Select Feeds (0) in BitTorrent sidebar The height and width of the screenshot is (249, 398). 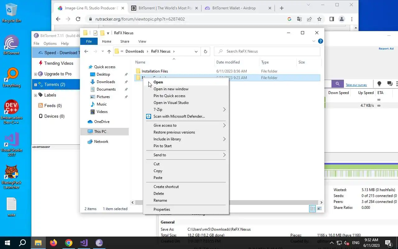coord(53,106)
